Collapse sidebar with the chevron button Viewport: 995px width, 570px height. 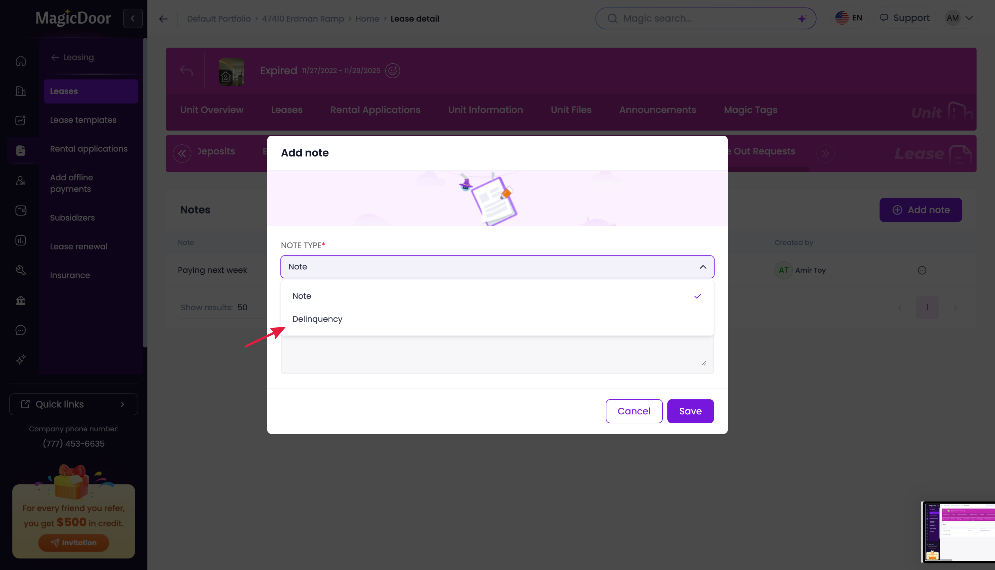coord(133,18)
